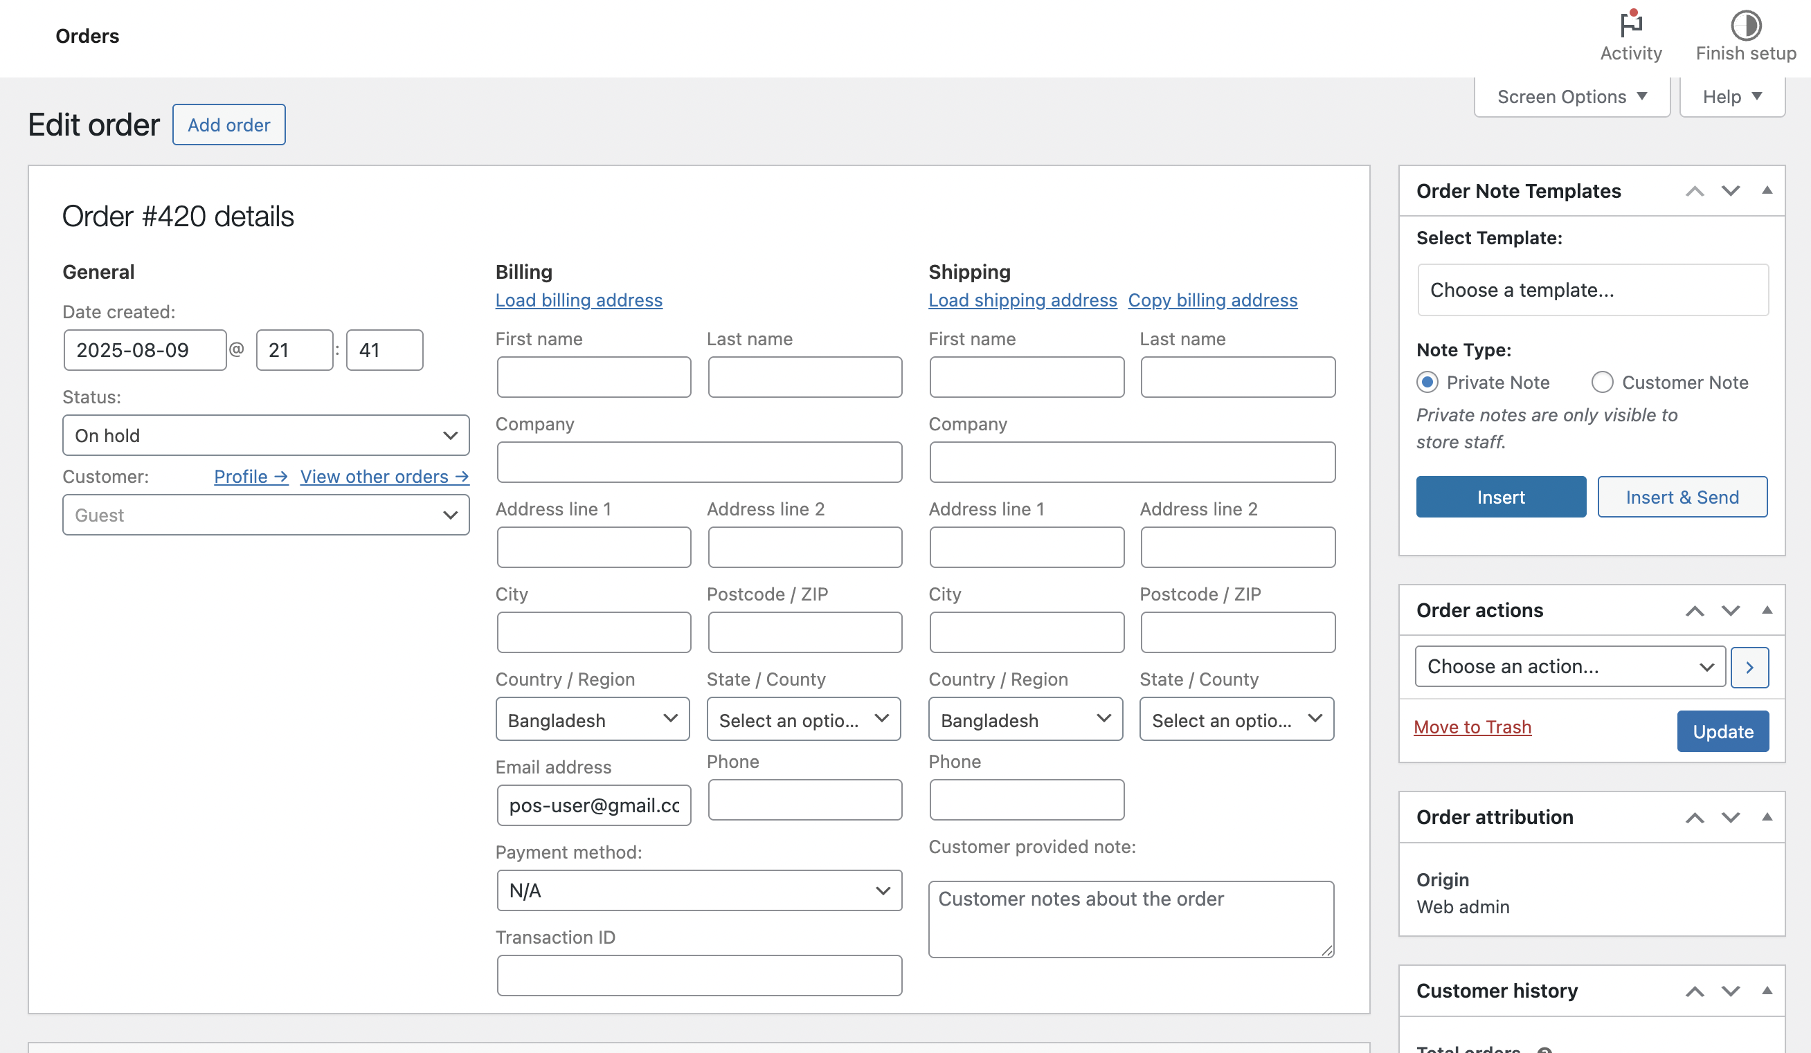Click the Transaction ID input field
Screen dimensions: 1811x1053
click(x=699, y=976)
